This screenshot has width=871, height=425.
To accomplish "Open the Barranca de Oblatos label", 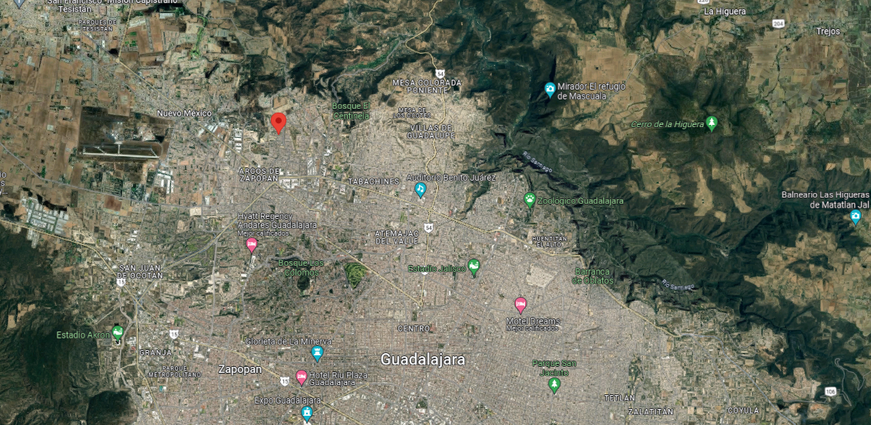I will [592, 276].
